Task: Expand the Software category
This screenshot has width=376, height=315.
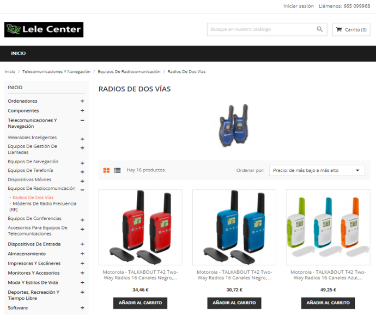Action: pyautogui.click(x=82, y=308)
